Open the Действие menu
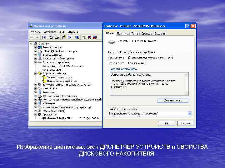Screen dimensions: 225x168 click(x=50, y=32)
